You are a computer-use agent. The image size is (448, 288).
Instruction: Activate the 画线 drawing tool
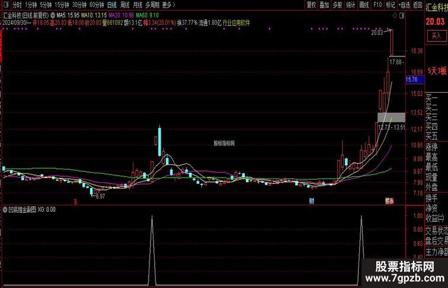click(364, 5)
